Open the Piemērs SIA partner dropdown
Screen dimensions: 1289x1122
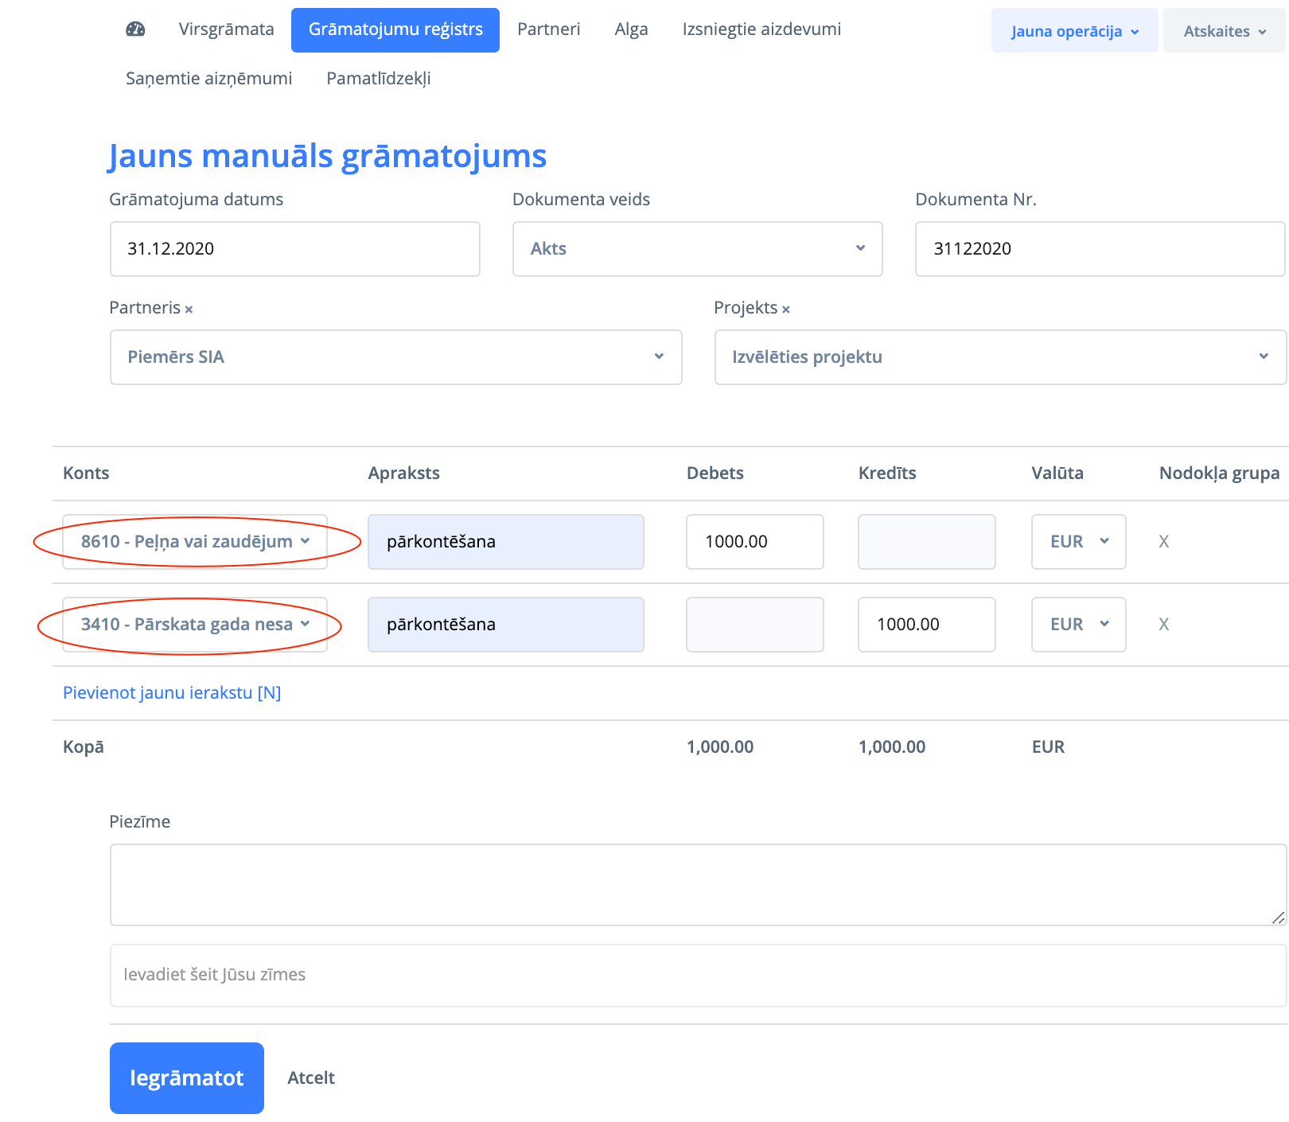(395, 357)
